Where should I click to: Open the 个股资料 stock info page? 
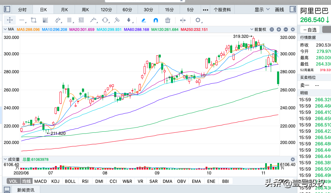point(222,9)
